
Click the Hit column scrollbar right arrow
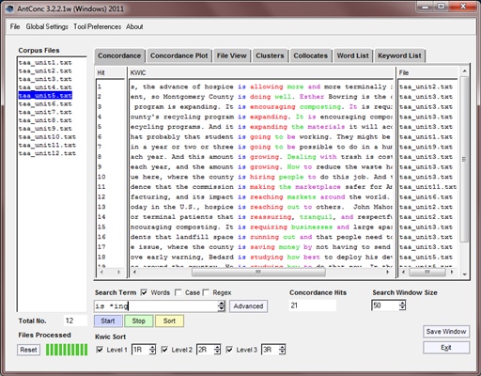[118, 272]
